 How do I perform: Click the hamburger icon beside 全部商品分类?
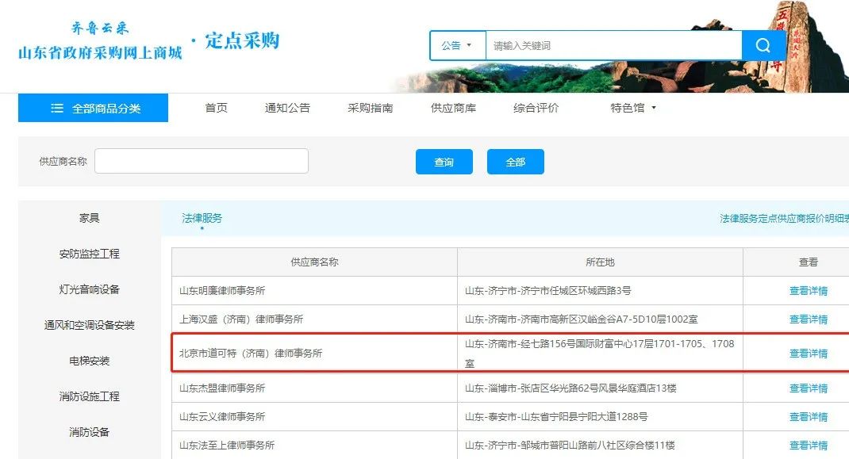pos(55,106)
